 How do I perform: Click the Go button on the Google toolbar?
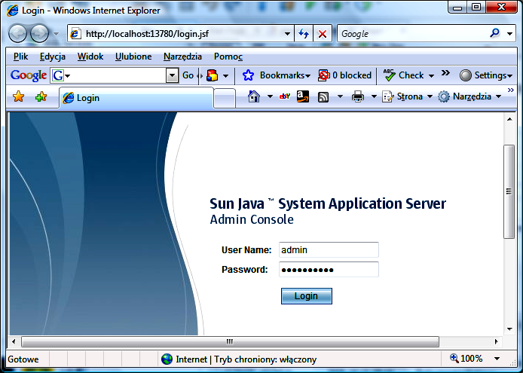pyautogui.click(x=188, y=75)
